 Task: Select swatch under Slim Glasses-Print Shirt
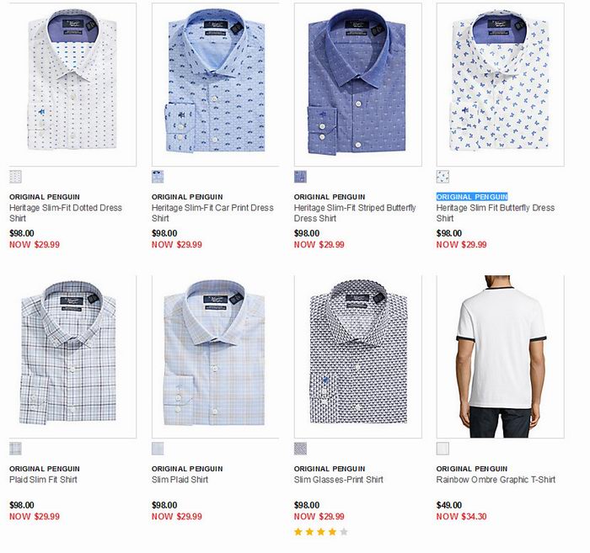tap(300, 449)
